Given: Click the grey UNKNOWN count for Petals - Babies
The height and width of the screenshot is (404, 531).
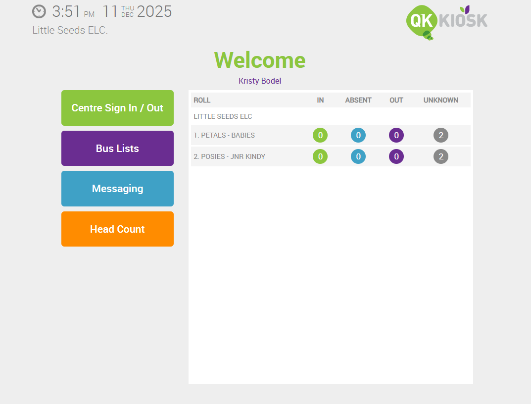Looking at the screenshot, I should 441,135.
